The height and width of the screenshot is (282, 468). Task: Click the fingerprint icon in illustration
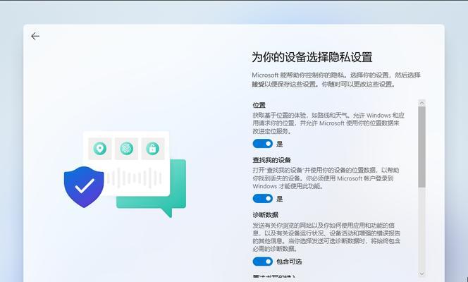126,148
